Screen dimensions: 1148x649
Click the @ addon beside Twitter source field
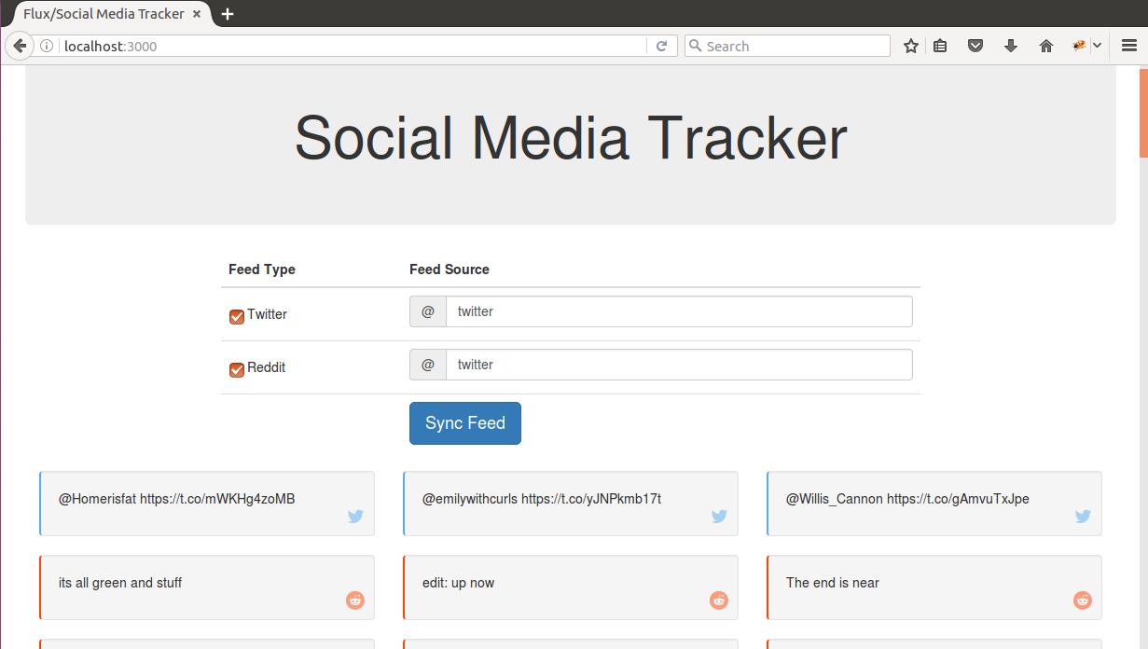[428, 311]
